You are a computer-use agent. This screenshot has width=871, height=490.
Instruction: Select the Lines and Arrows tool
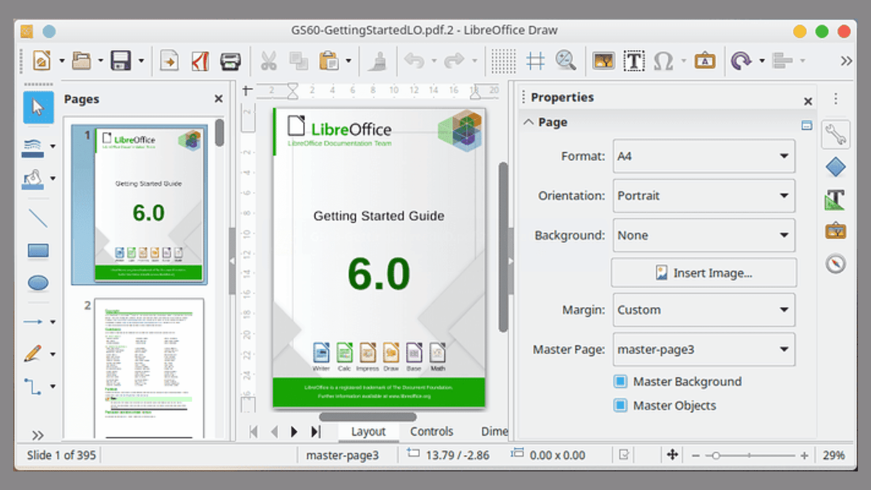pos(33,322)
